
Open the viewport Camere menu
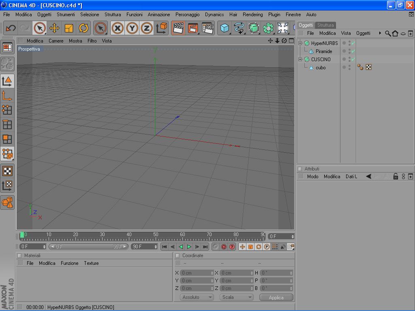click(x=56, y=41)
